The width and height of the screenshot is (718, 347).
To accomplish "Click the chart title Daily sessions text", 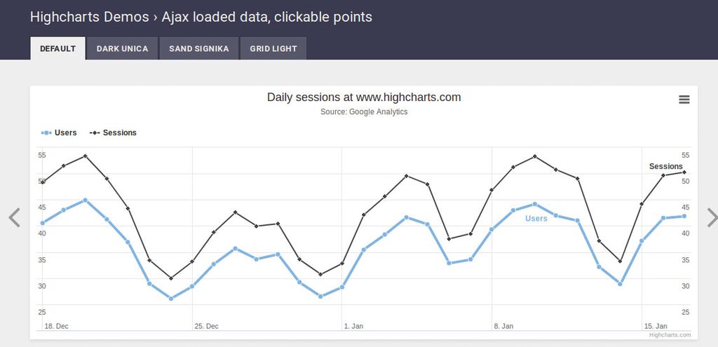I will 364,97.
